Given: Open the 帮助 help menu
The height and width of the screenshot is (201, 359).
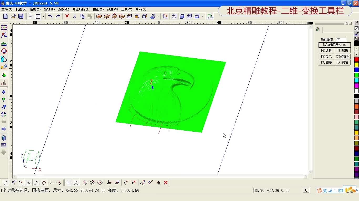Looking at the screenshot, I should (x=140, y=9).
